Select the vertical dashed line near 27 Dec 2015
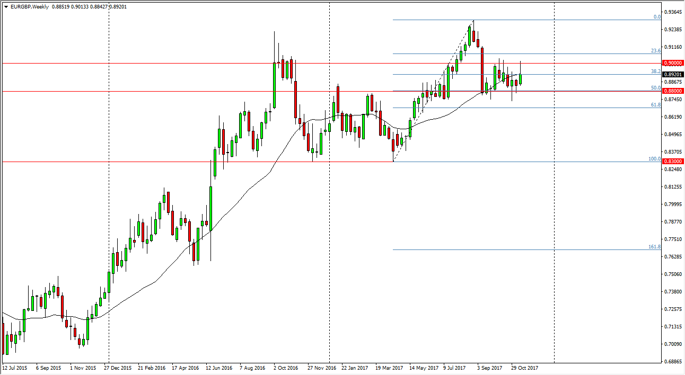Image resolution: width=685 pixels, height=375 pixels. pyautogui.click(x=109, y=212)
